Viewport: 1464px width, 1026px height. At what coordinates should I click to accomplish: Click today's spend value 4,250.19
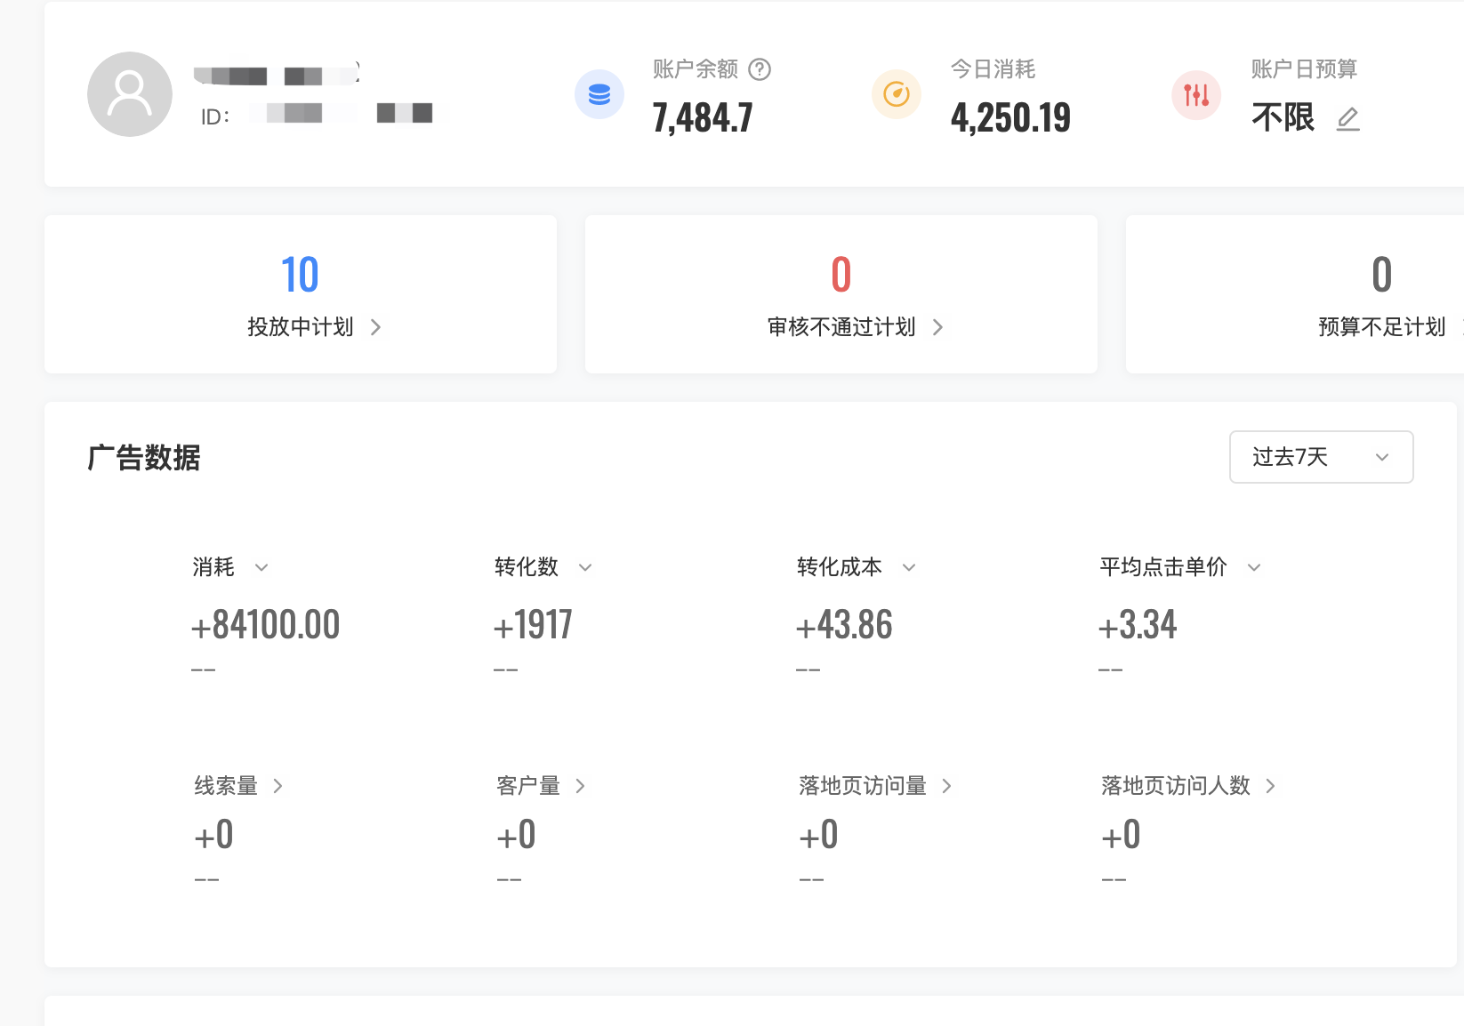click(x=1010, y=117)
